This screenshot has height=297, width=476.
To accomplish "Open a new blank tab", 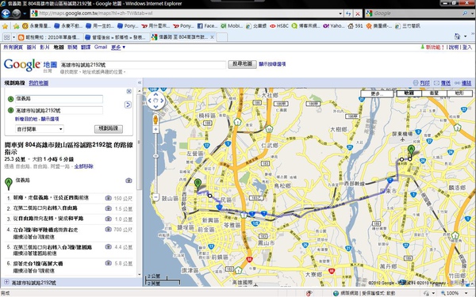I will (x=222, y=37).
